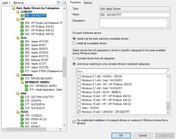Click the Remove toolbar button
The image size is (176, 139).
19,3
